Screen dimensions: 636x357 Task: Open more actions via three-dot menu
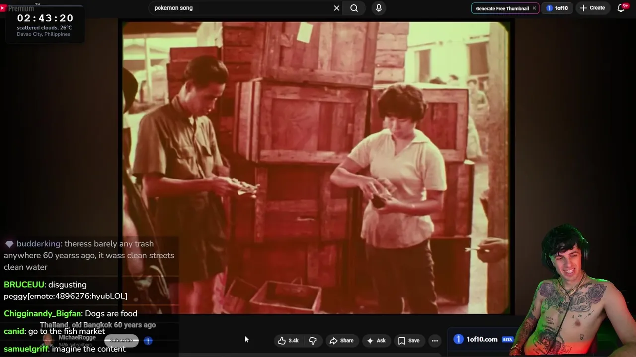point(435,340)
